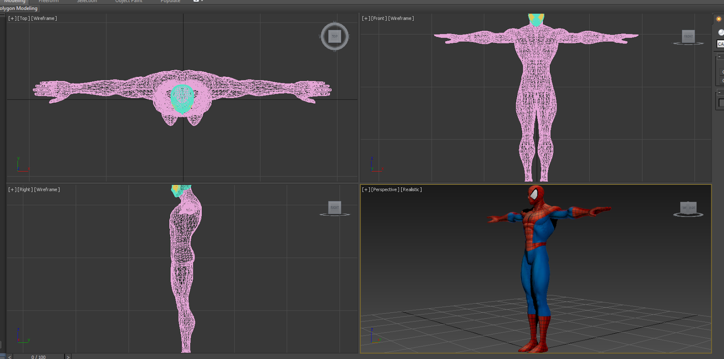
Task: Switch to the Modeling ribbon tab
Action: (15, 1)
